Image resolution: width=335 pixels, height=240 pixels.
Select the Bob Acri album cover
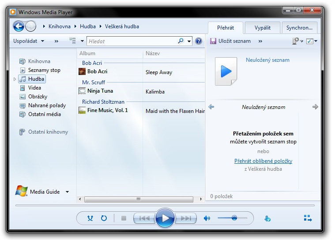point(82,71)
